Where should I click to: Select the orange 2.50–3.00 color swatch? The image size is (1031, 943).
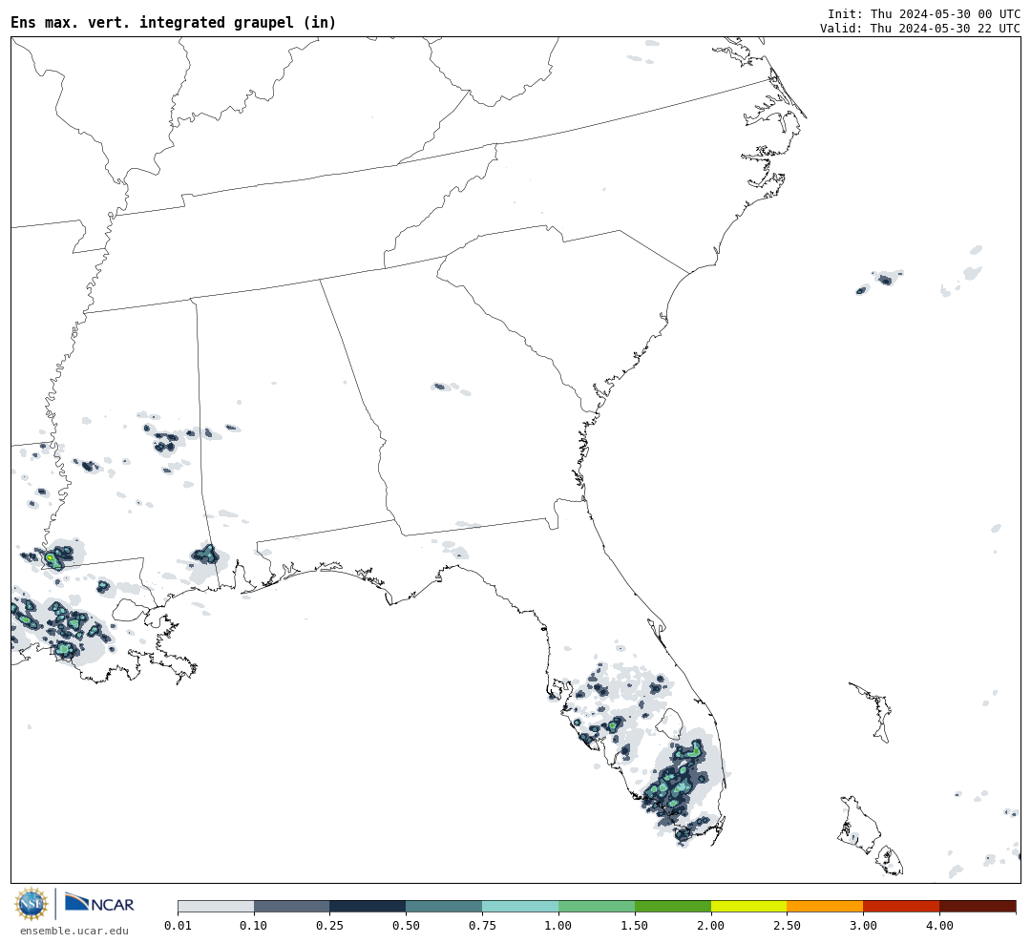coord(825,906)
